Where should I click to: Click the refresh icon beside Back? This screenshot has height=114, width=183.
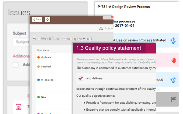coord(48,19)
